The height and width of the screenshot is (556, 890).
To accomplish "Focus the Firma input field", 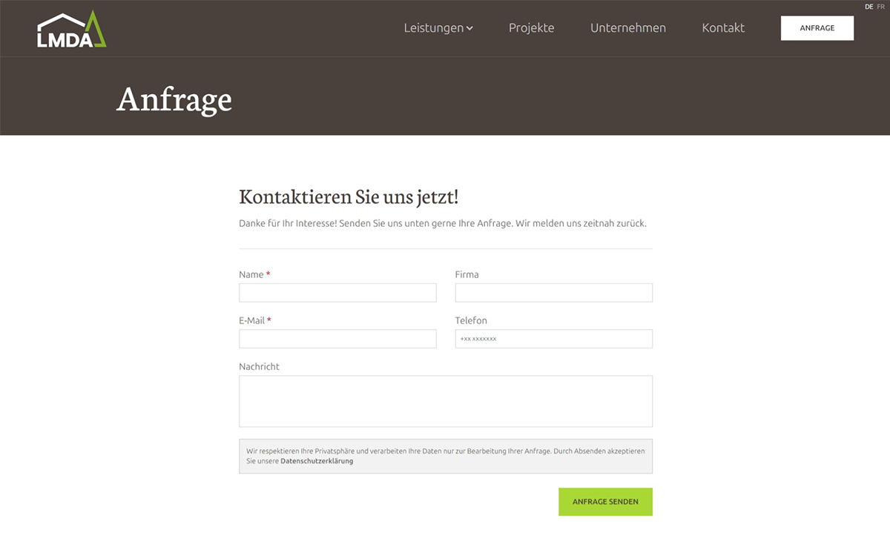I will pos(554,293).
